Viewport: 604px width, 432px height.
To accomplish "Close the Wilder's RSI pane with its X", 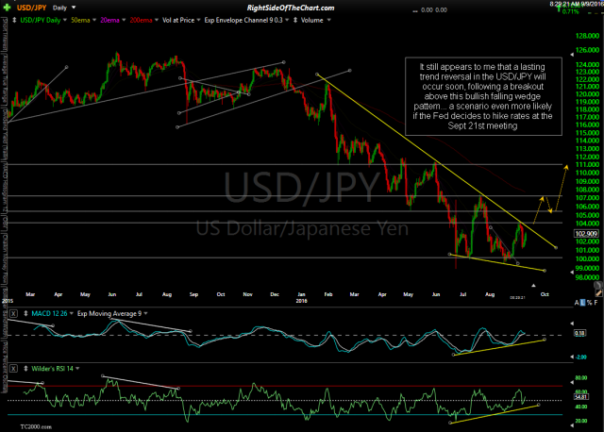I will pyautogui.click(x=13, y=369).
